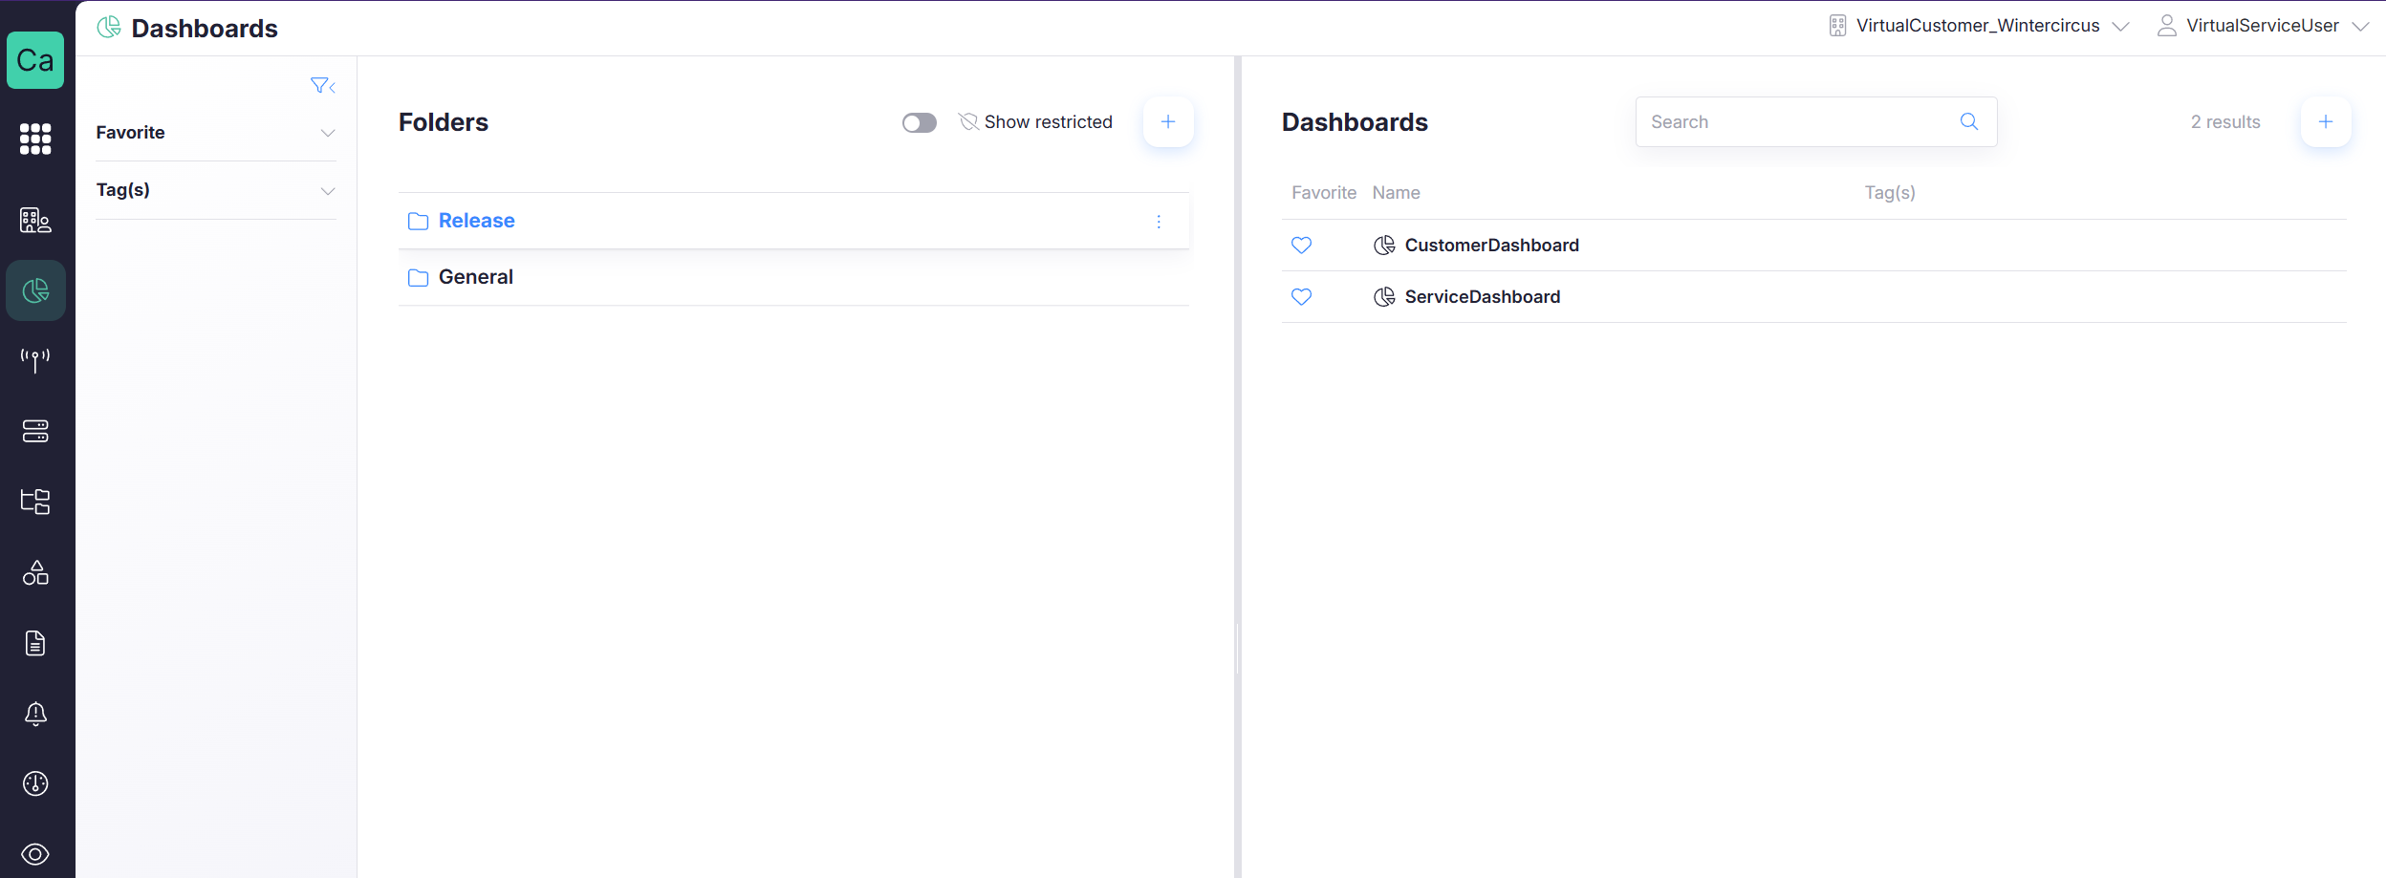The width and height of the screenshot is (2386, 878).
Task: Expand the Tag(s) filter section
Action: [x=216, y=190]
